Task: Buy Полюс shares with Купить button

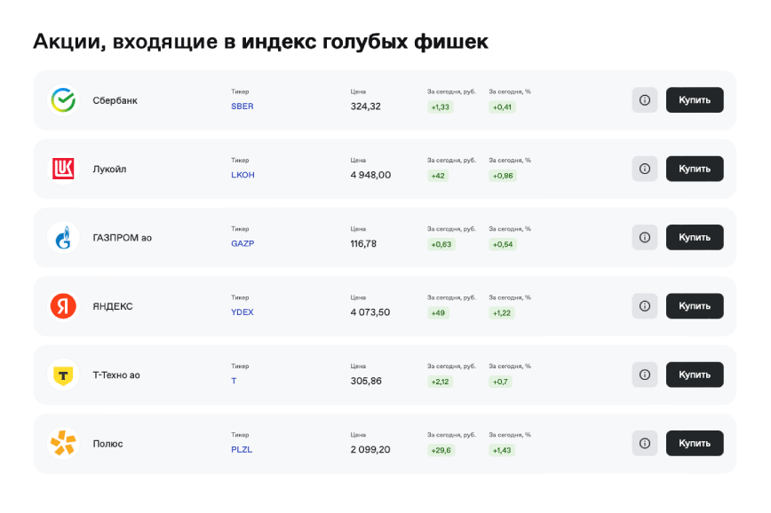Action: point(695,443)
